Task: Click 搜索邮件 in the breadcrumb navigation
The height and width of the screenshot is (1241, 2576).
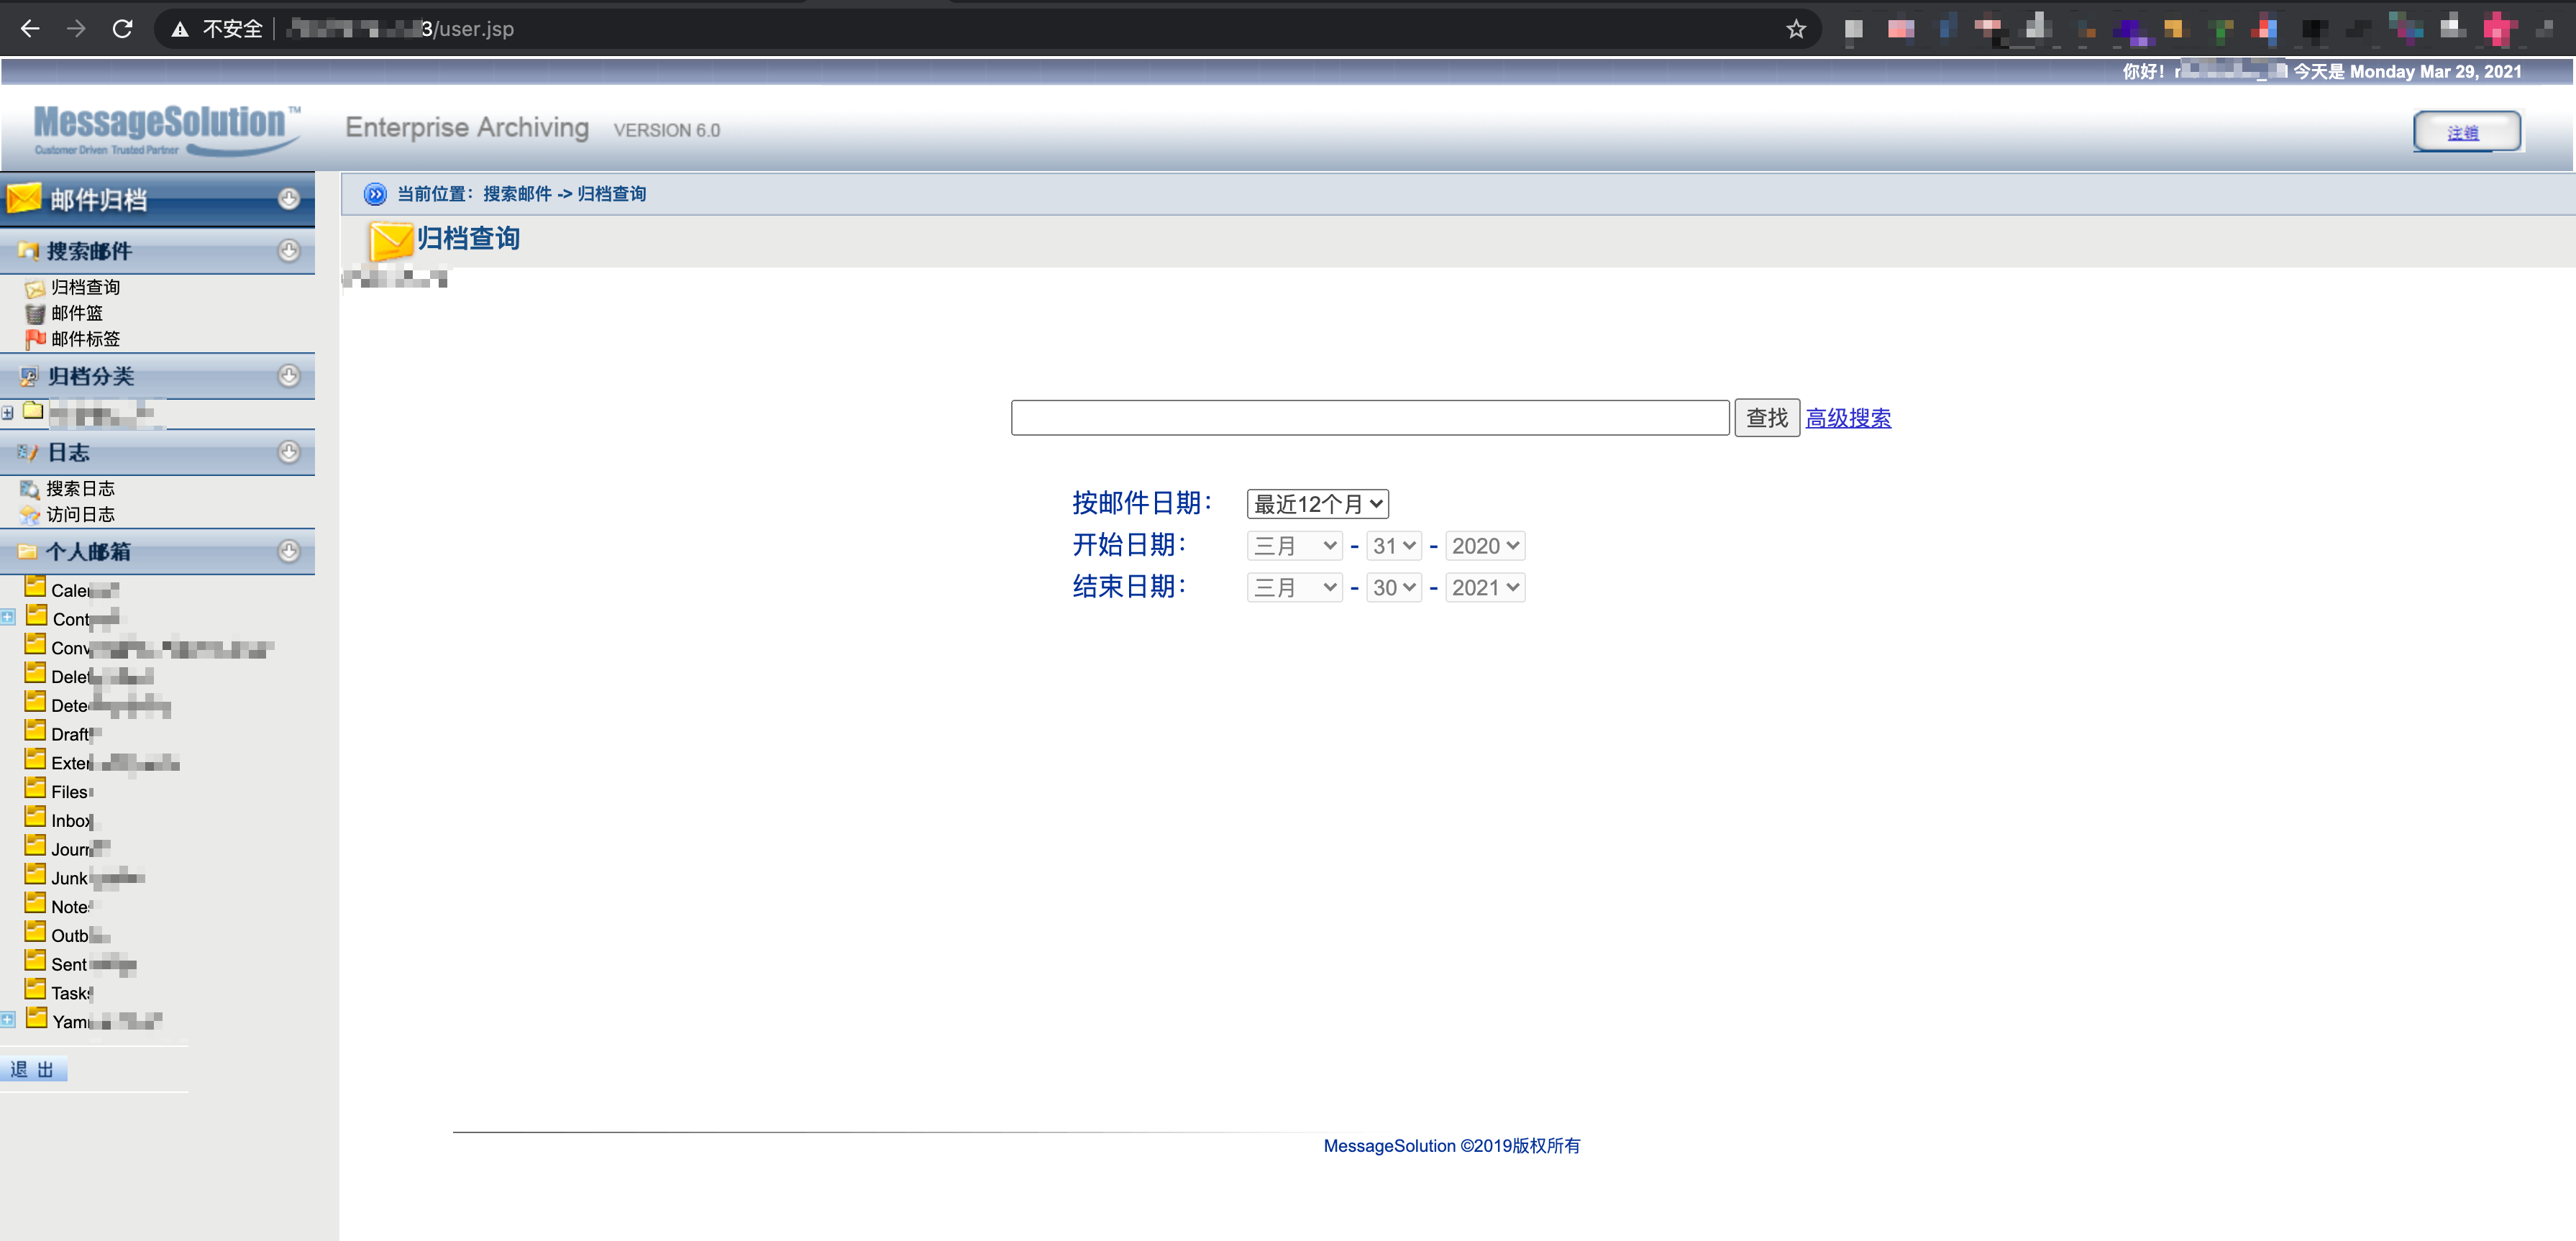Action: pyautogui.click(x=518, y=194)
